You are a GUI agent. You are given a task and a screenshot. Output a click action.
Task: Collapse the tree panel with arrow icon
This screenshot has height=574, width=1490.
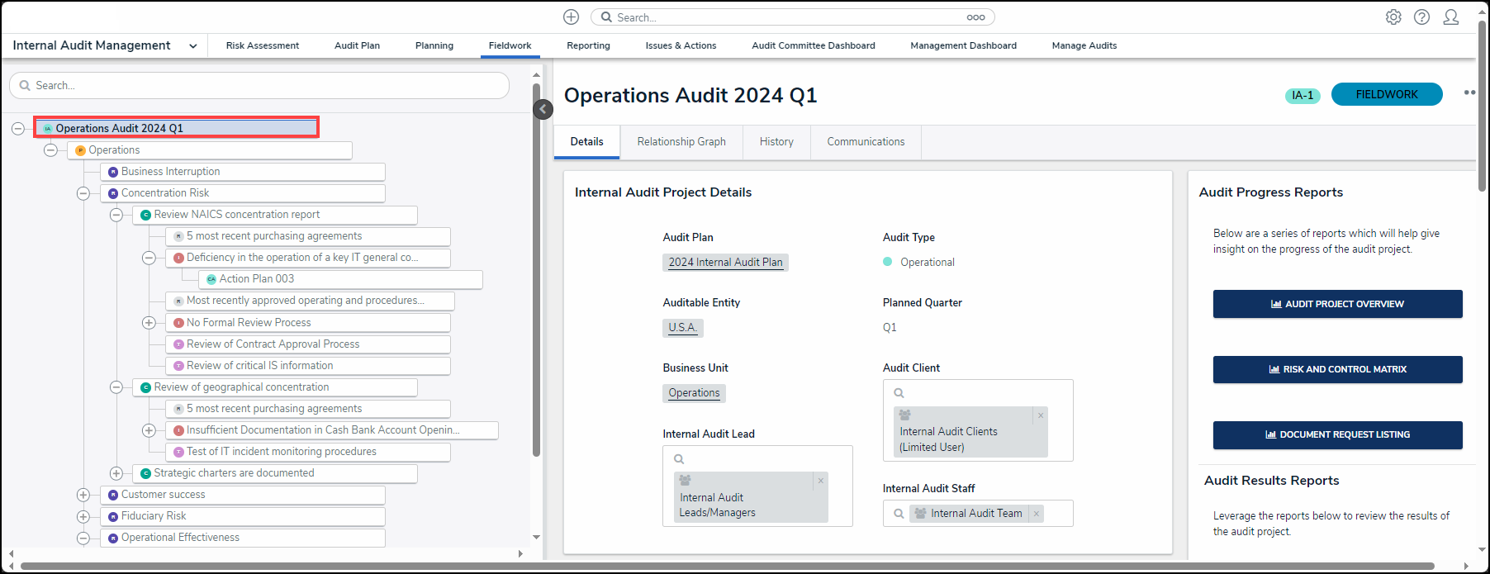pyautogui.click(x=543, y=109)
